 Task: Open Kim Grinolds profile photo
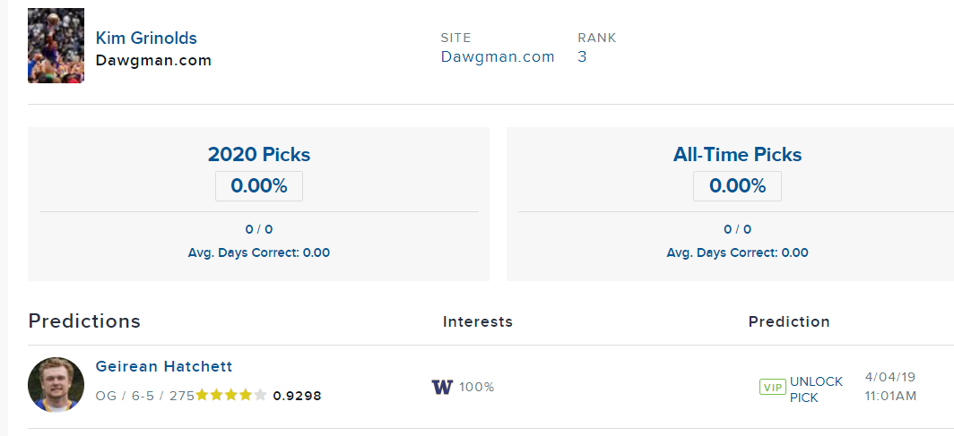point(56,46)
